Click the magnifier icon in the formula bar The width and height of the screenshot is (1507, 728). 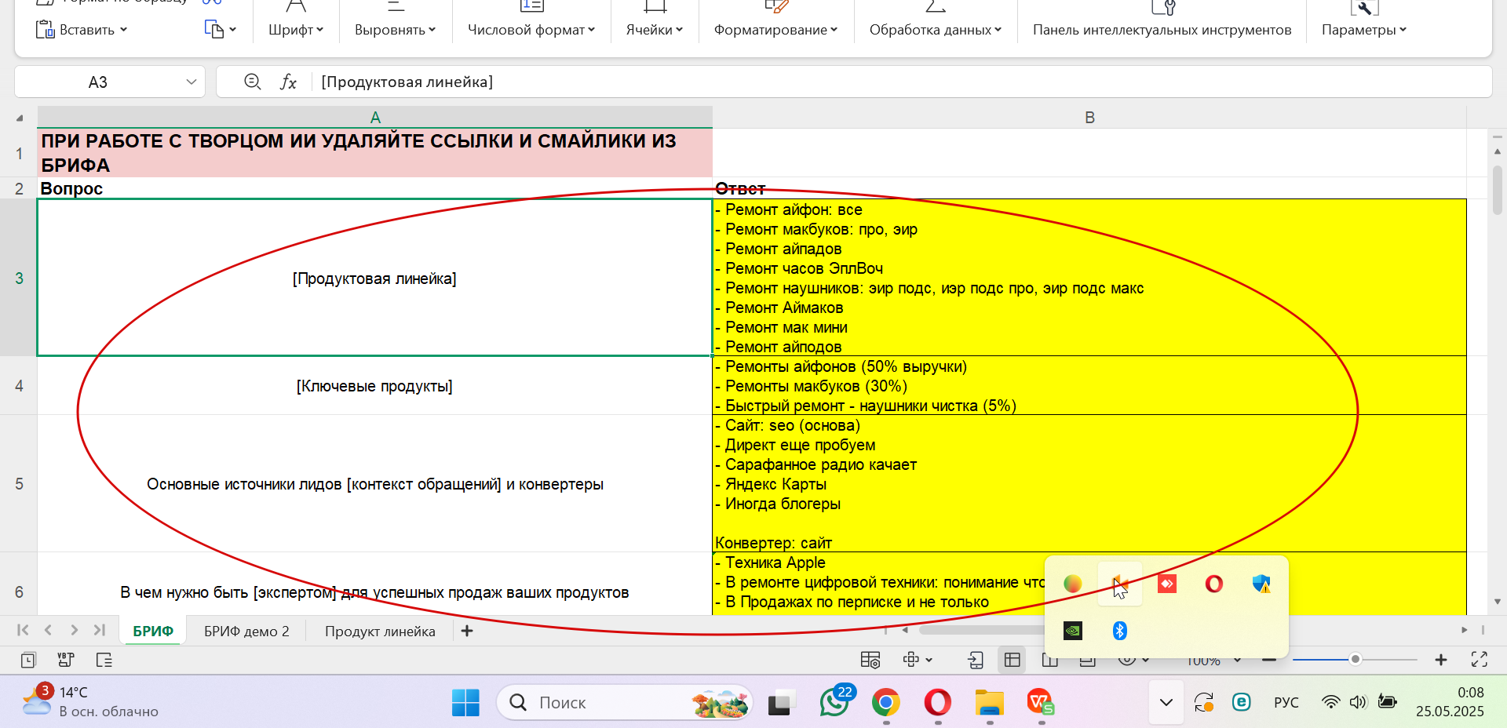[x=252, y=82]
